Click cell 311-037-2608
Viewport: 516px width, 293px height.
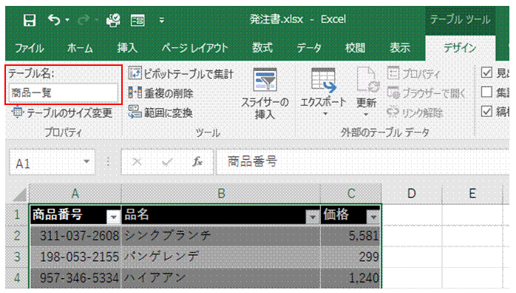75,236
